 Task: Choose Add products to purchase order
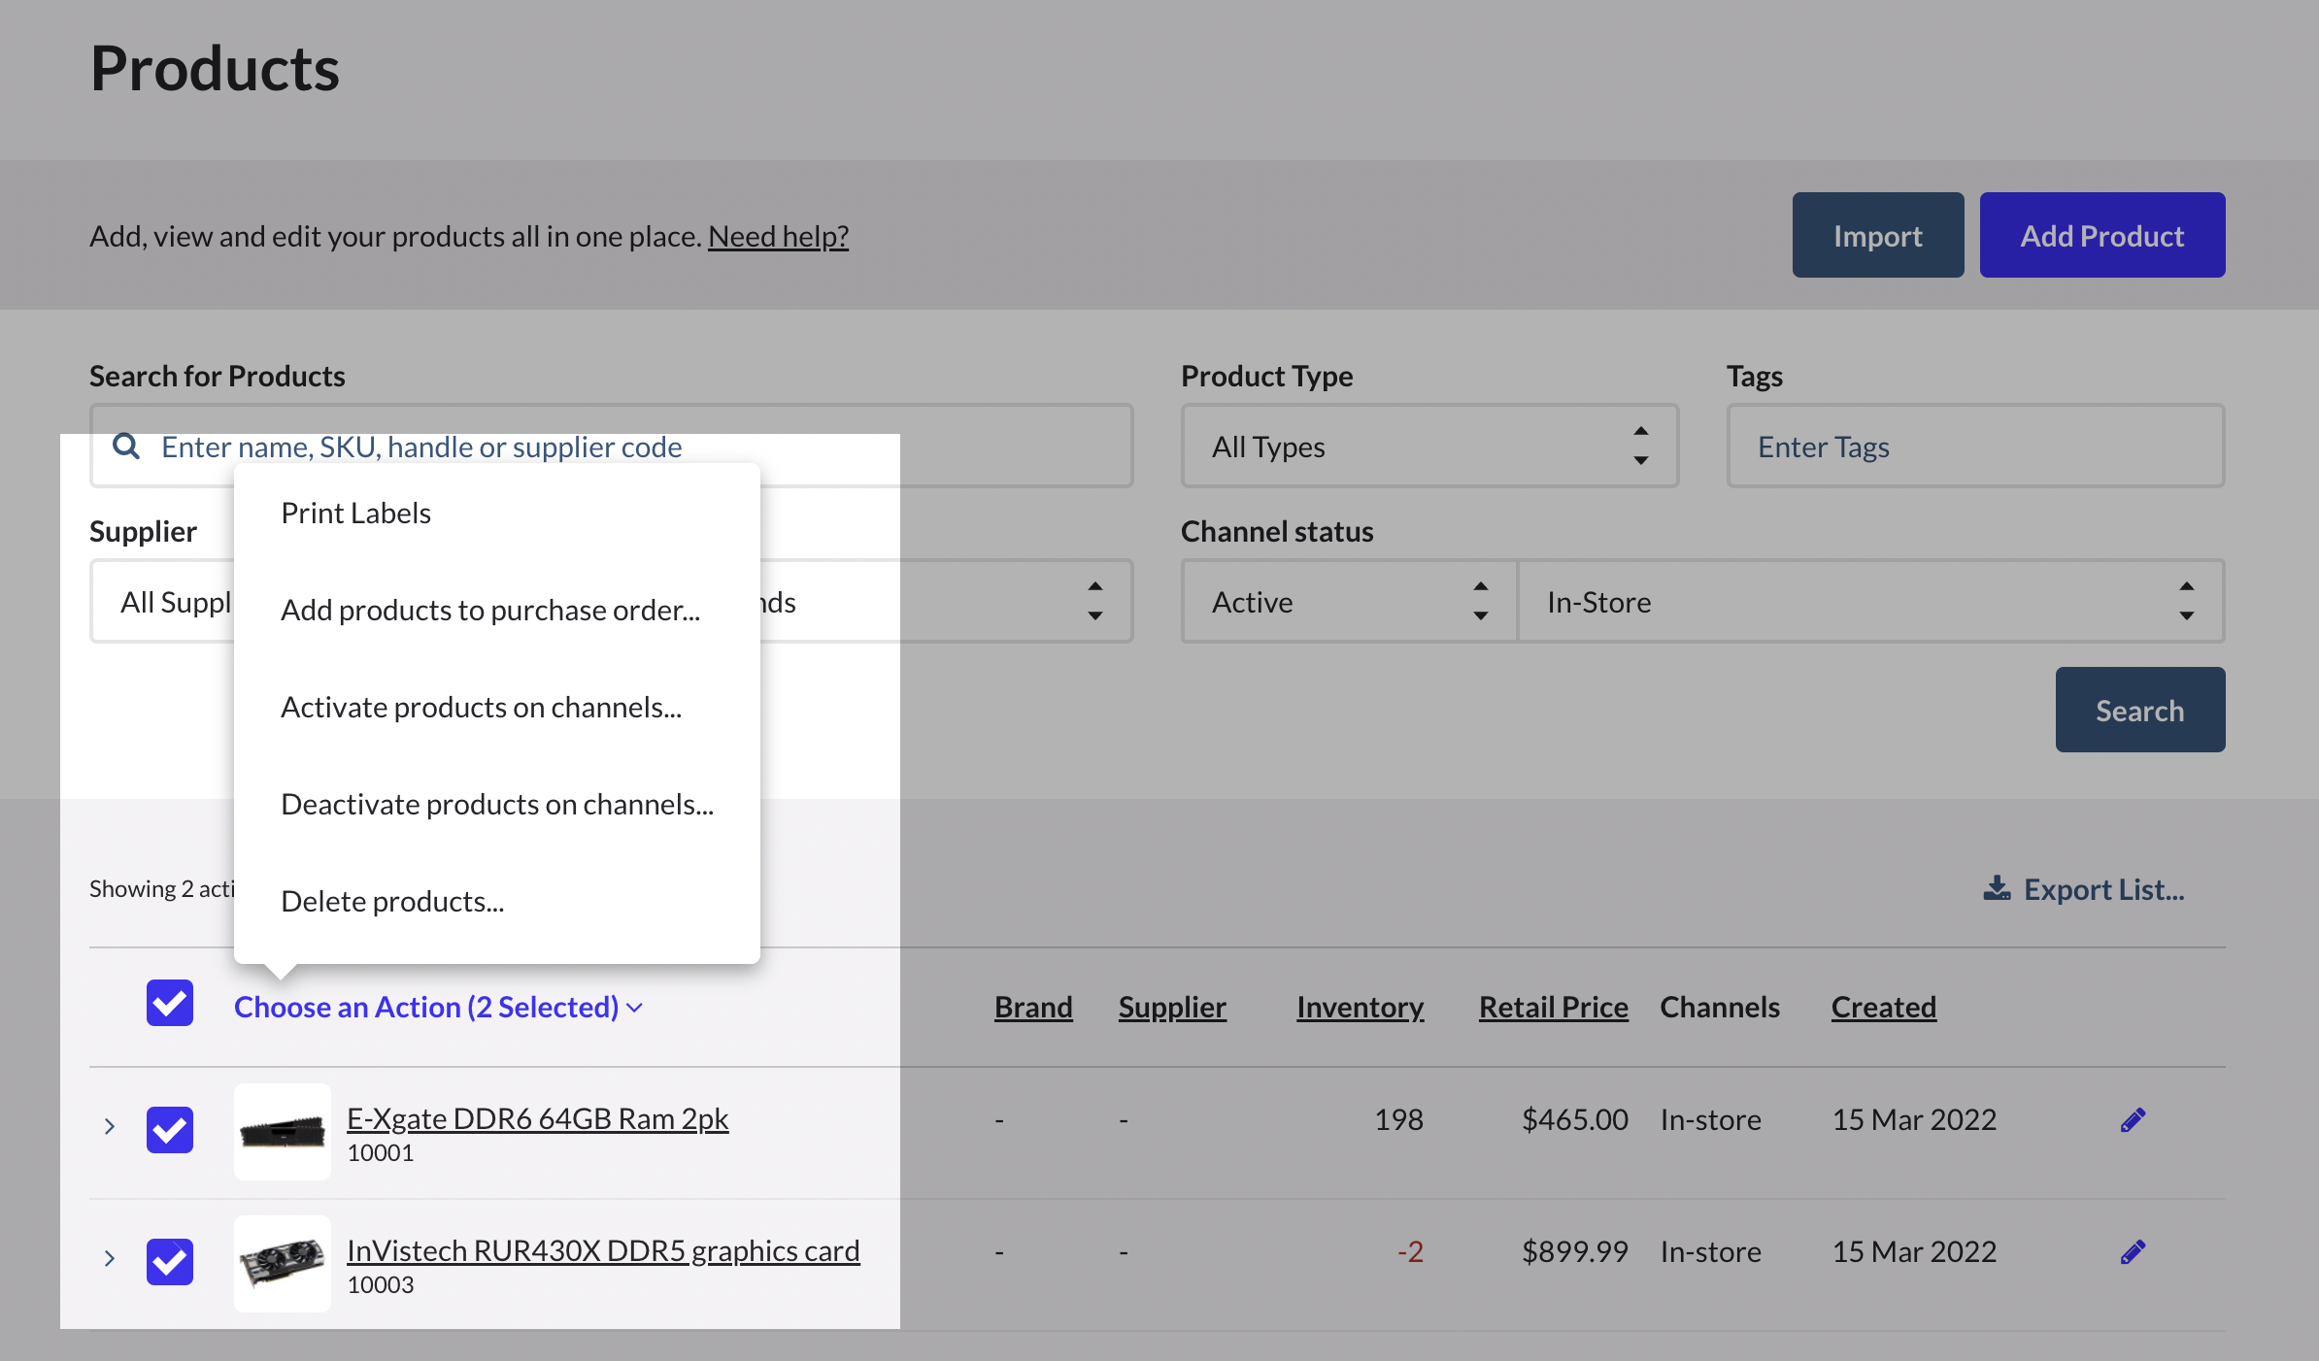(490, 611)
